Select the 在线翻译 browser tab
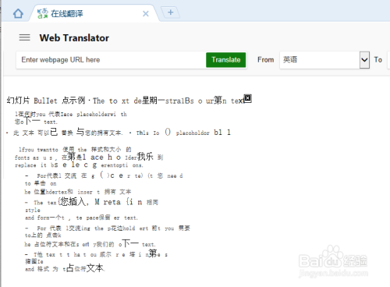 (94, 13)
